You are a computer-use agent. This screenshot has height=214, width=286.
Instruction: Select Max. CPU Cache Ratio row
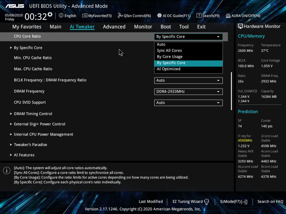tap(33, 69)
